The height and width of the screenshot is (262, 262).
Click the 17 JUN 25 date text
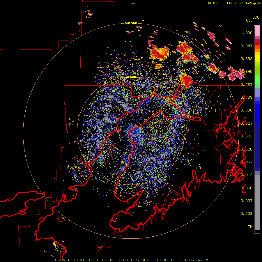[182, 260]
